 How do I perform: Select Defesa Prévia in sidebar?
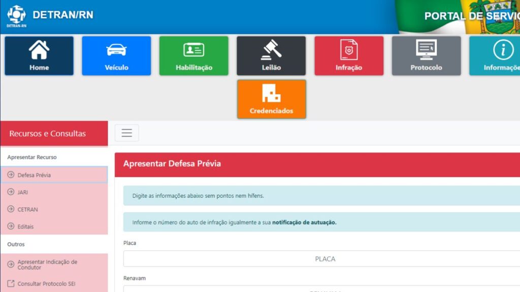point(54,175)
